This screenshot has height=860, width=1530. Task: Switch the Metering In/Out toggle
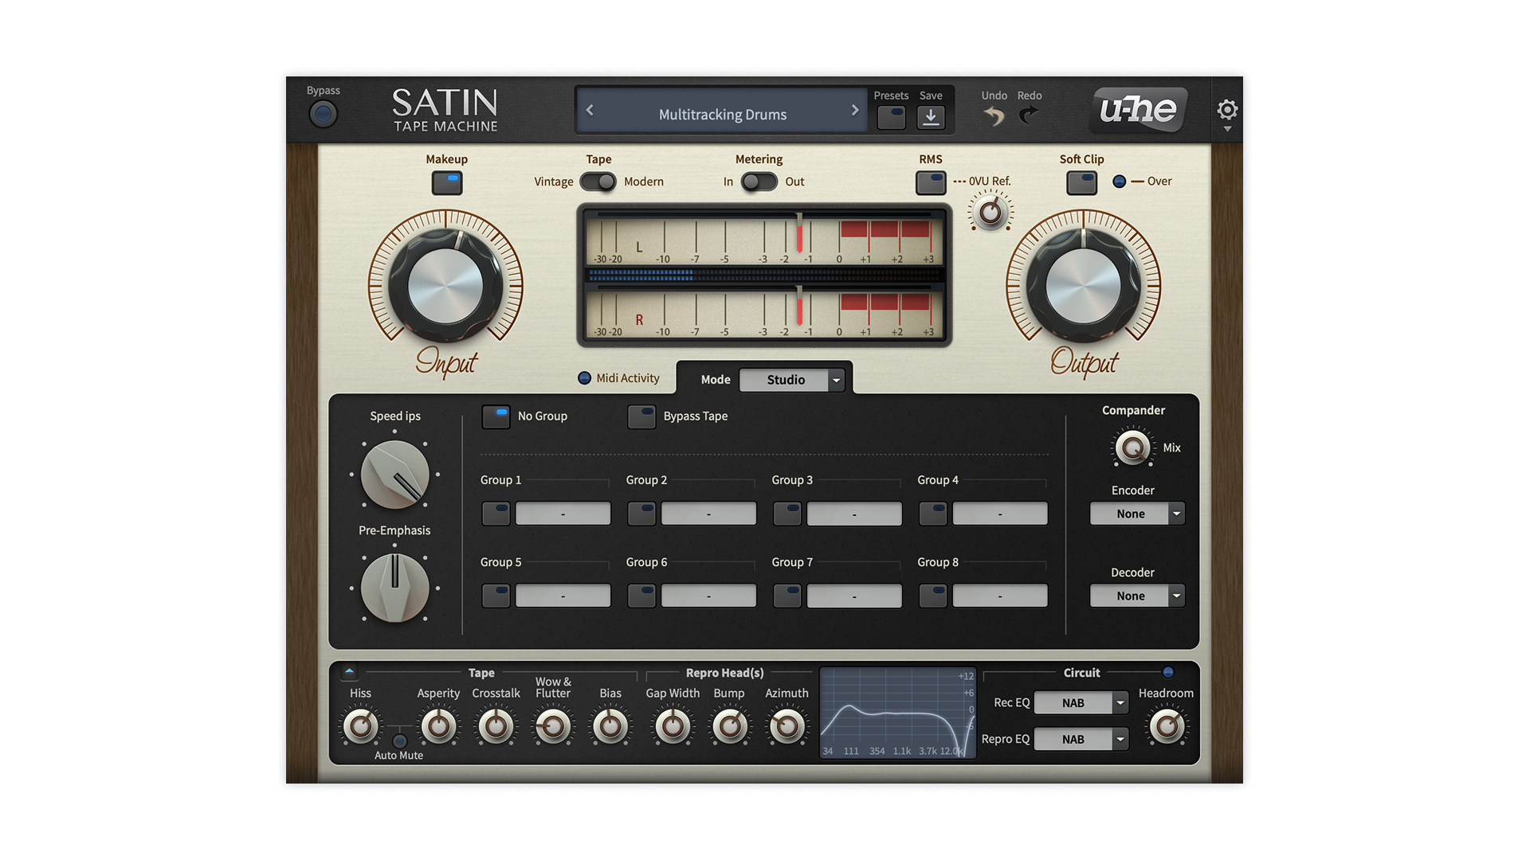click(x=759, y=182)
